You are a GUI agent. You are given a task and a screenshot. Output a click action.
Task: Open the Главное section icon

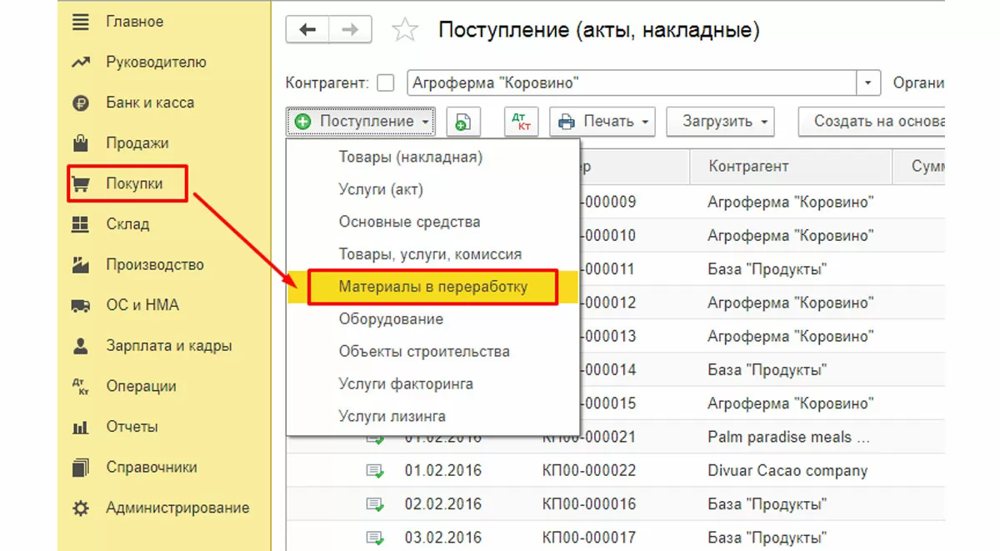[x=81, y=22]
